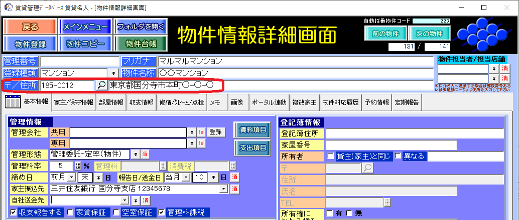Click the 登記簿住所 input field
The image size is (519, 220).
click(x=414, y=133)
